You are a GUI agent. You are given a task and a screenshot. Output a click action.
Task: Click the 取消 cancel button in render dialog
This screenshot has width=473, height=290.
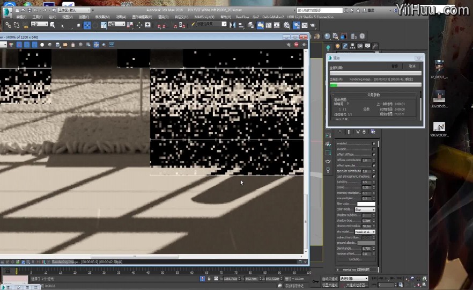tap(412, 66)
